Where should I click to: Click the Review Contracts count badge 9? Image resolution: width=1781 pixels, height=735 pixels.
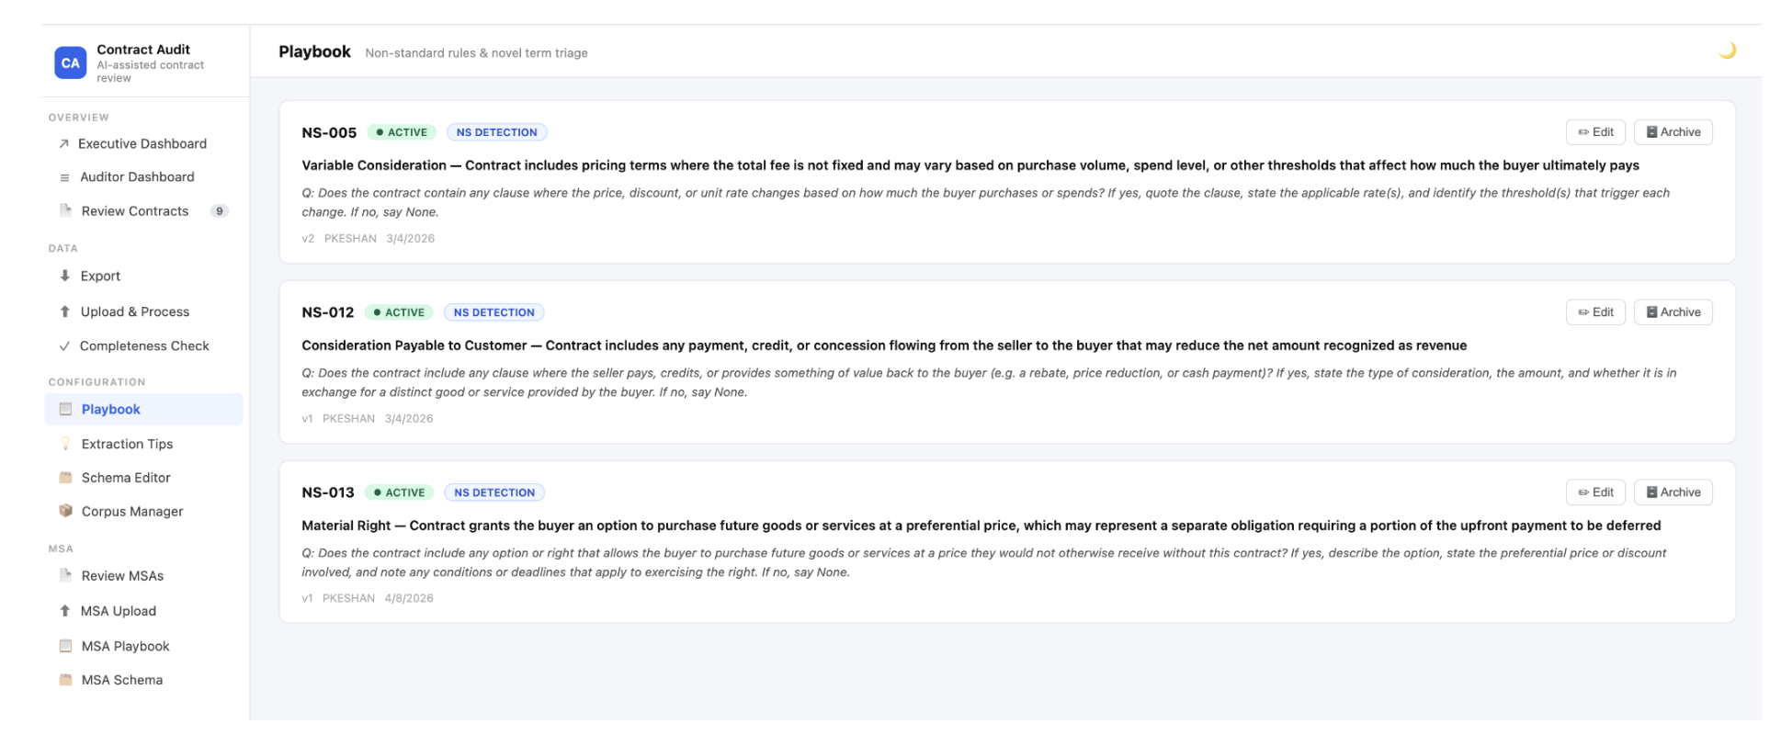coord(219,211)
